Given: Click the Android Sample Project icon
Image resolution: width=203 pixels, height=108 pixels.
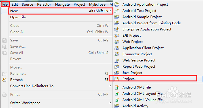Looking at the screenshot, I should (x=117, y=17).
